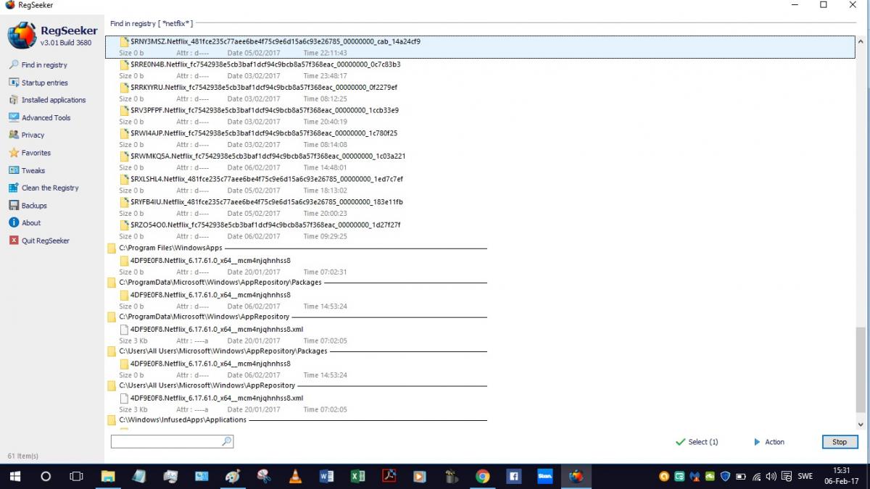Click folder icon beside C:\Program Files\WindowsApps
The height and width of the screenshot is (489, 870).
pyautogui.click(x=112, y=248)
